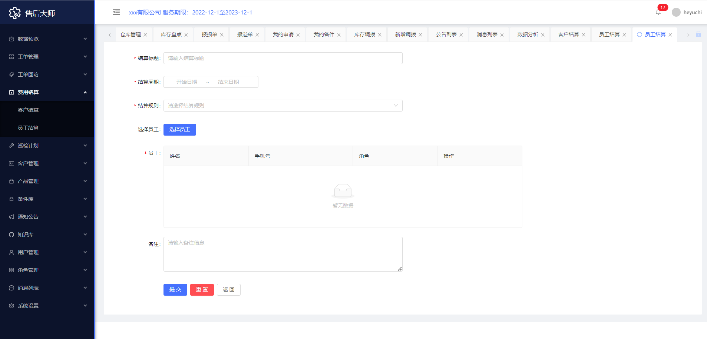Click the heyuchi user avatar

tap(676, 12)
